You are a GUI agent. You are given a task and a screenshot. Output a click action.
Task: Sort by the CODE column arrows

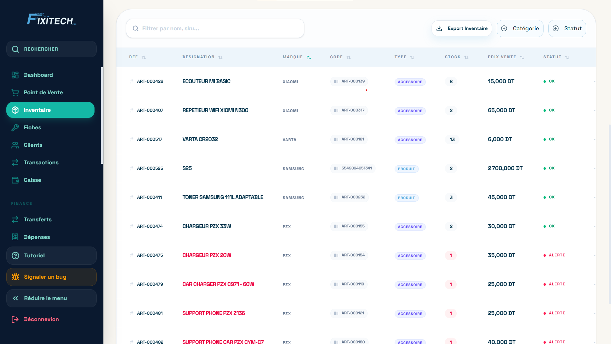(x=349, y=57)
